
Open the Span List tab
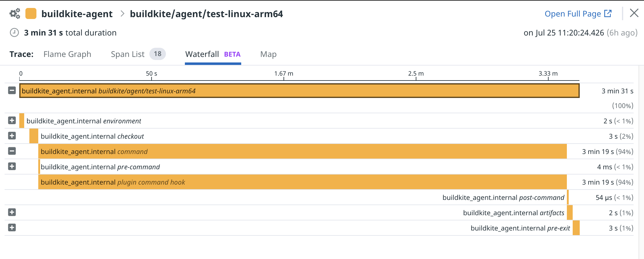[x=128, y=54]
